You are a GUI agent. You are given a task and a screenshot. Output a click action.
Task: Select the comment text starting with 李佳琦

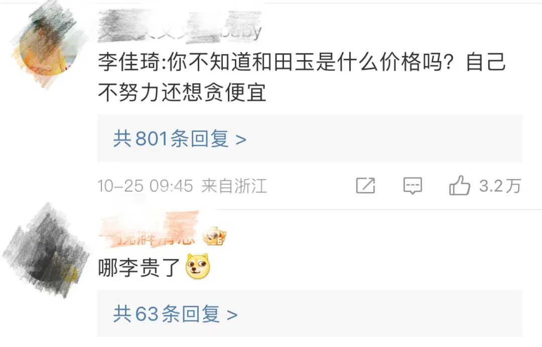tap(302, 78)
